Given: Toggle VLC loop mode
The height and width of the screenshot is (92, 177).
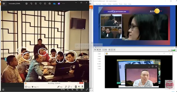Looking at the screenshot, I should [112, 50].
